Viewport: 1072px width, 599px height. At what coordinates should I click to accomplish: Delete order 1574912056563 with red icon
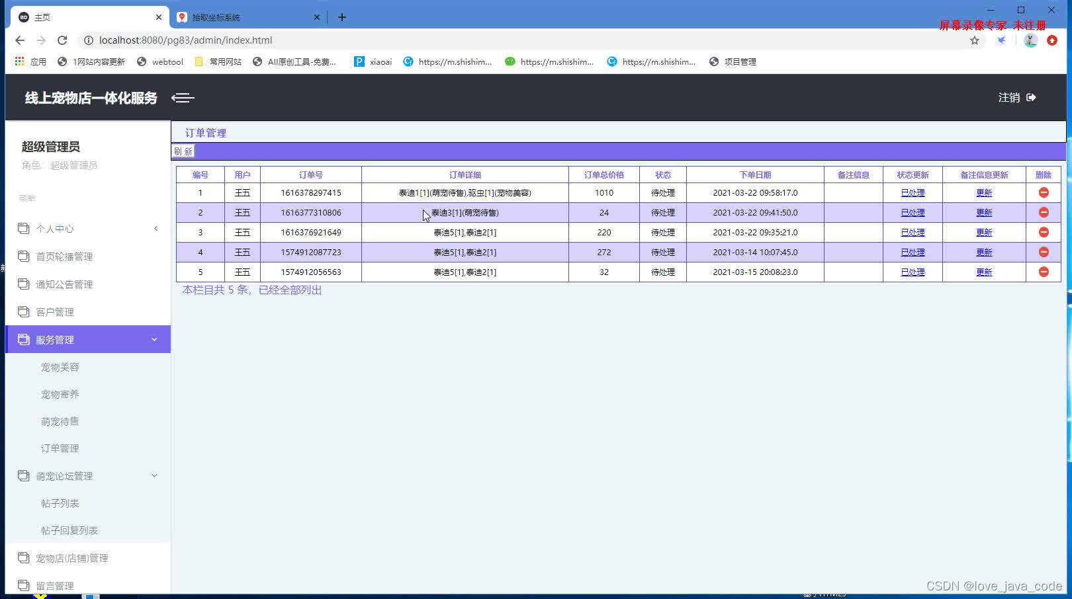(x=1044, y=272)
